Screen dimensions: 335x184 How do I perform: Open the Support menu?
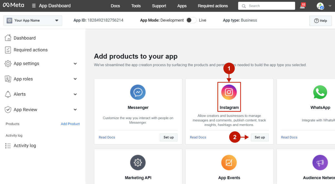point(159,6)
